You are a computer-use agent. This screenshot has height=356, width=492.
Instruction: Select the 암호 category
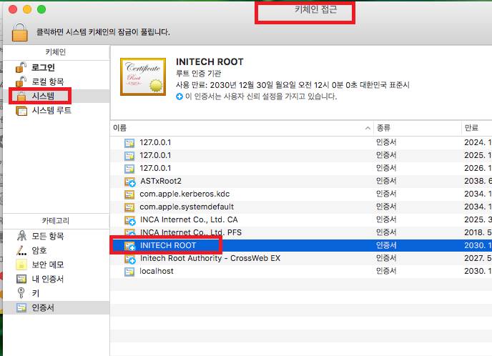[39, 250]
